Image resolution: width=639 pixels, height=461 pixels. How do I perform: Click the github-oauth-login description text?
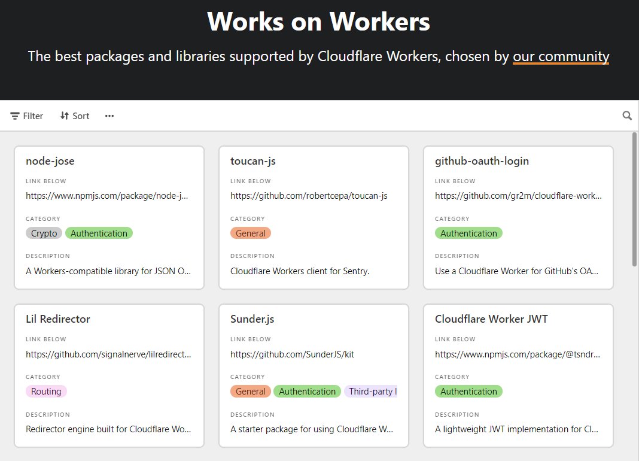(517, 271)
